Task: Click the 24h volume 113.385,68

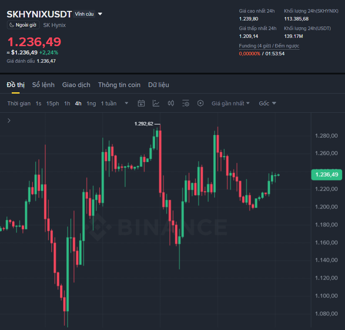Action: (x=296, y=19)
